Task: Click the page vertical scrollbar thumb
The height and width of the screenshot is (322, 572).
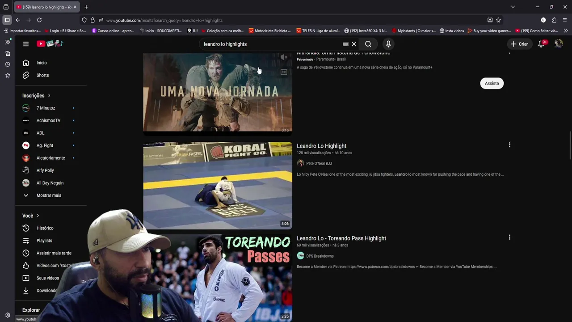Action: point(570,145)
